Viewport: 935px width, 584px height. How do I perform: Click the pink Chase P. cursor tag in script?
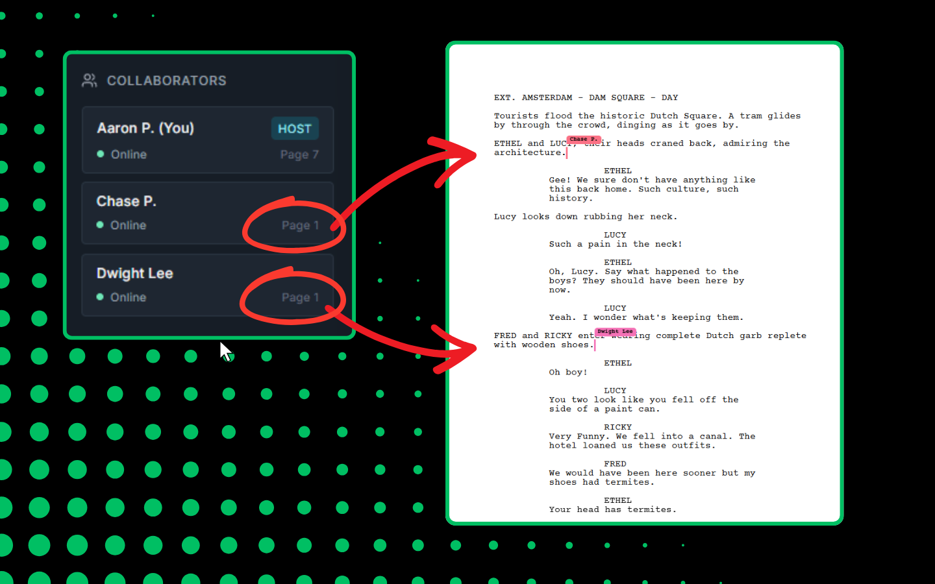pos(584,140)
